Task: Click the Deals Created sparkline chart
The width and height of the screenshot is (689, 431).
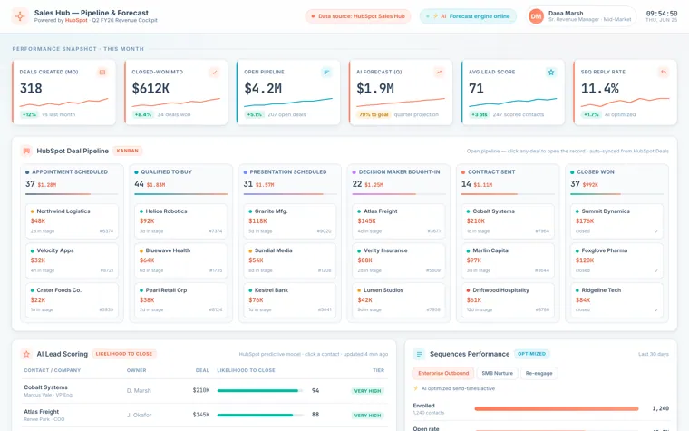Action: (x=63, y=103)
